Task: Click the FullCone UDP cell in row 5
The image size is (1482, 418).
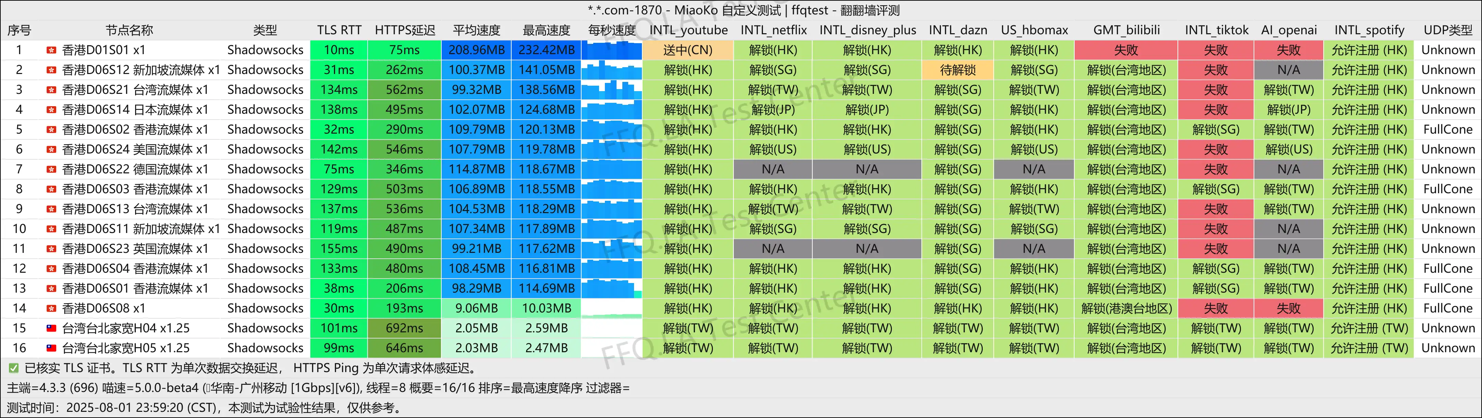Action: [x=1448, y=130]
